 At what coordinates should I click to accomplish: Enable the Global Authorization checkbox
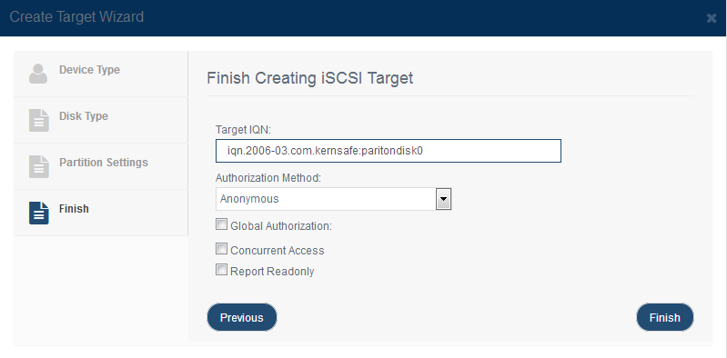tap(222, 225)
